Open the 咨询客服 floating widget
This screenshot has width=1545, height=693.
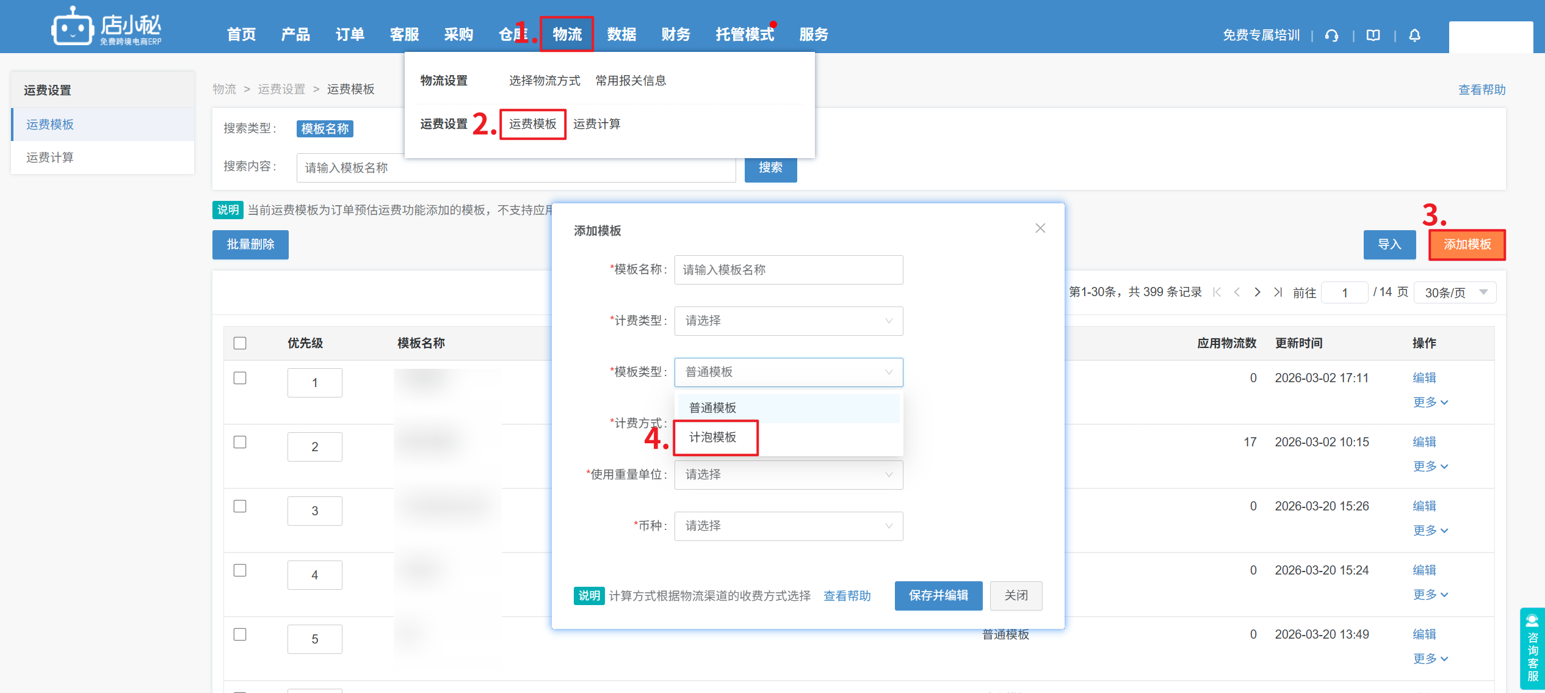(1532, 648)
